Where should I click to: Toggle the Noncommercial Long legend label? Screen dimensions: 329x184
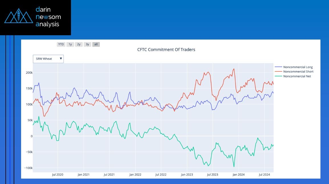[298, 67]
